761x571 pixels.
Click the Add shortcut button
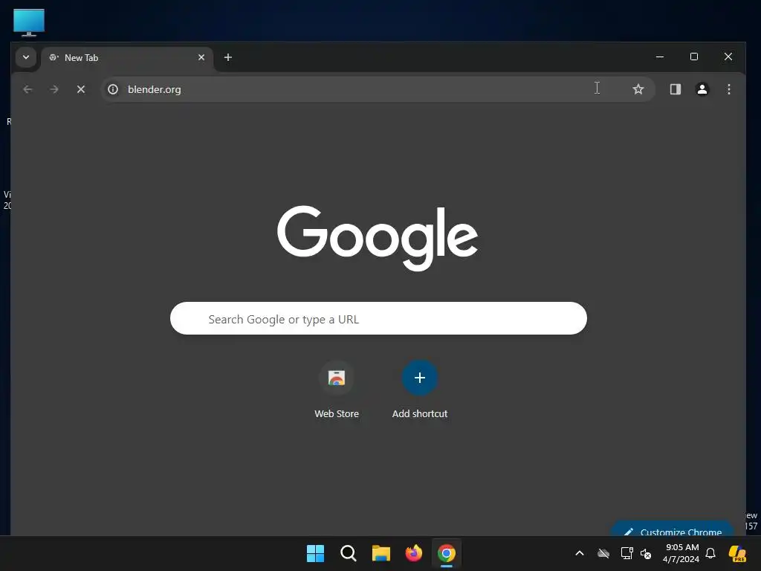420,388
